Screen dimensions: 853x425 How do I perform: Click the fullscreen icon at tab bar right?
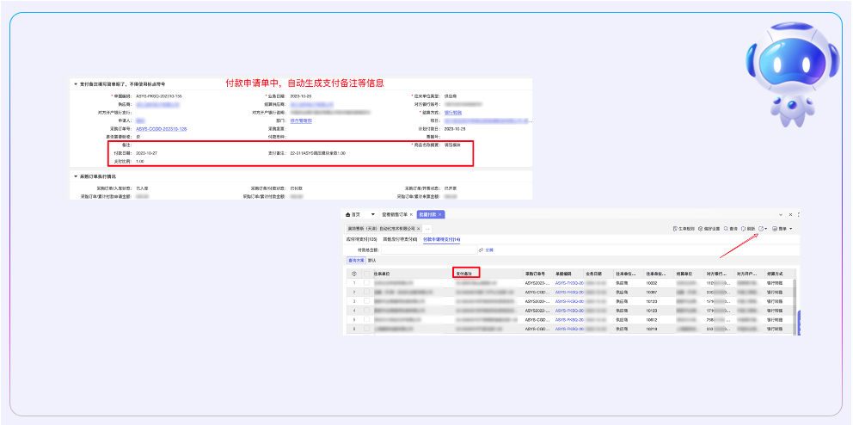[800, 214]
